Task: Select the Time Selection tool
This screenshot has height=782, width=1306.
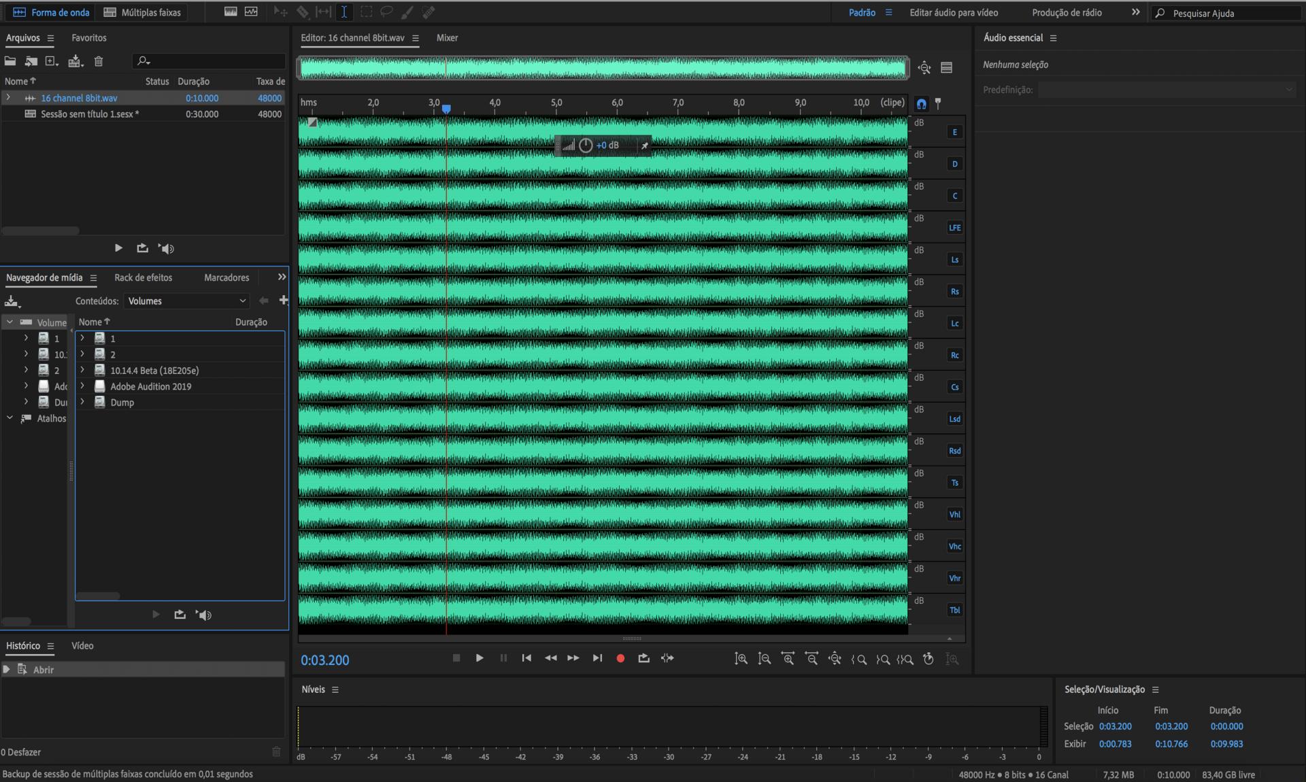Action: click(344, 12)
